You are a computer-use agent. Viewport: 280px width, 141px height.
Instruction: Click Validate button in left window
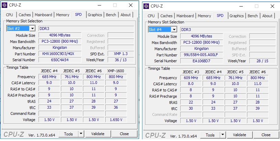click(98, 134)
